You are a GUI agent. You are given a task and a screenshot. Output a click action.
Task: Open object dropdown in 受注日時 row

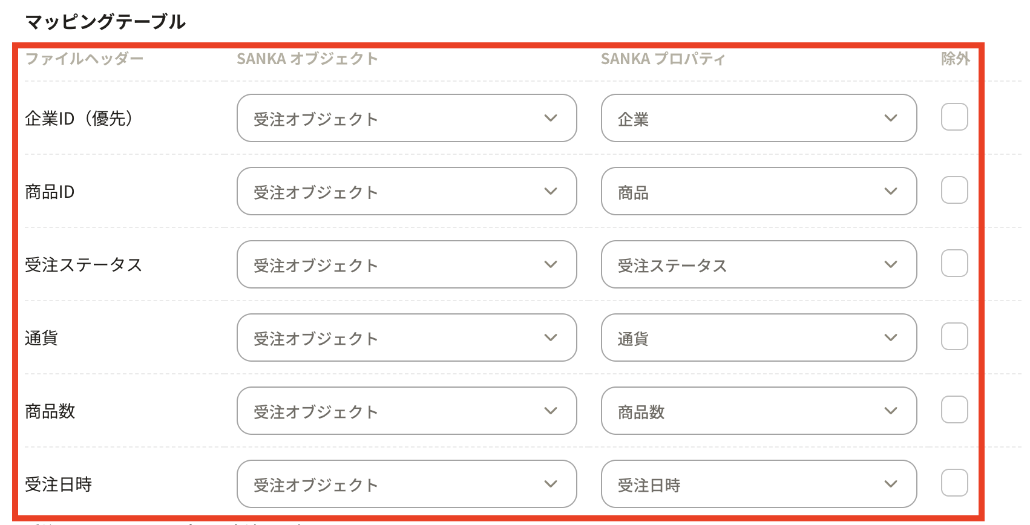point(406,484)
